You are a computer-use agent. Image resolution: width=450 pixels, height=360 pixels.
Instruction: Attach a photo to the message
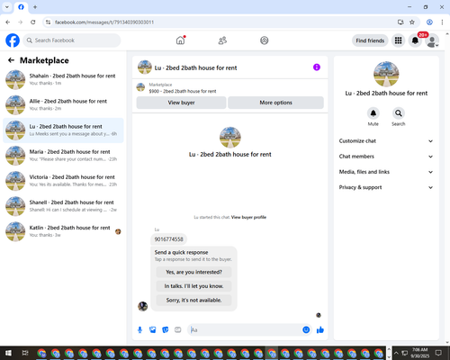(x=153, y=330)
